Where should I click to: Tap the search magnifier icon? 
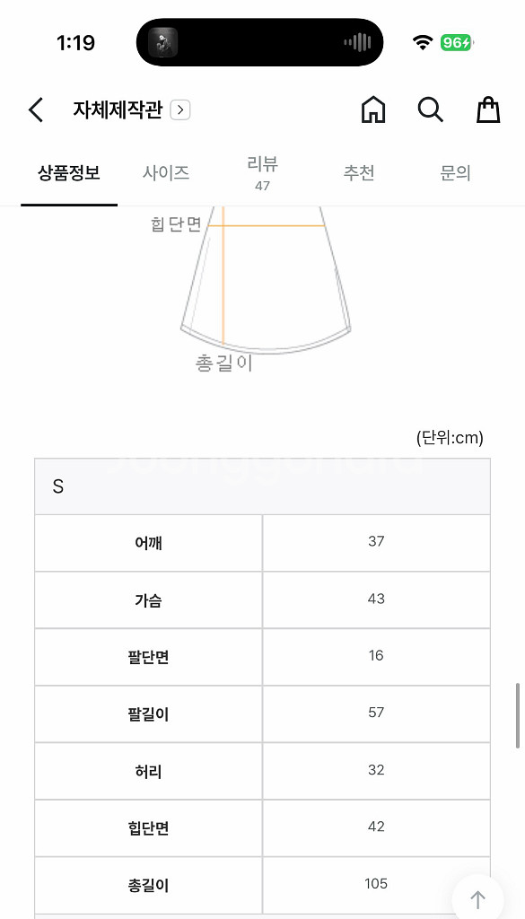point(430,109)
